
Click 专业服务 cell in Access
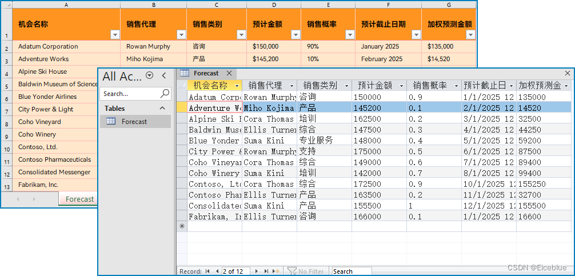pos(324,141)
